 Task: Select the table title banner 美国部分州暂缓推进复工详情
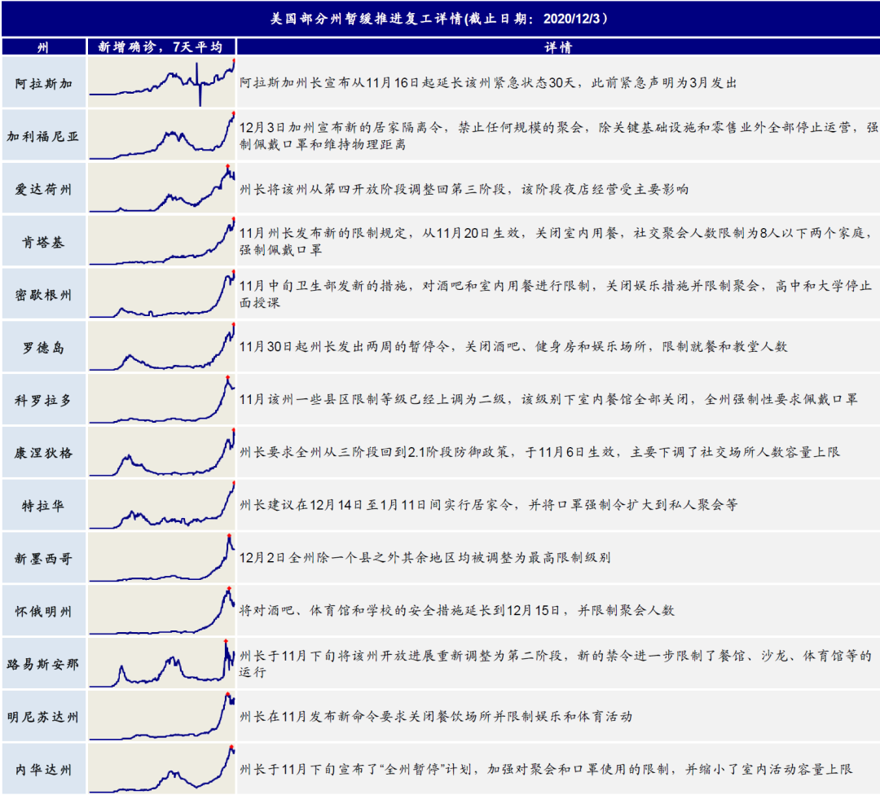point(440,19)
